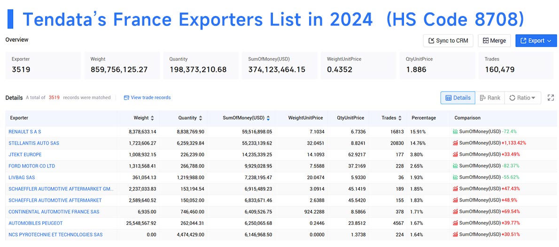Sort by SumOfMoney(USD) column arrows
The height and width of the screenshot is (247, 559).
coord(268,118)
